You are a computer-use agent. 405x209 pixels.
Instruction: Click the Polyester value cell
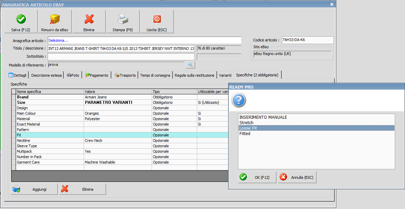[118, 119]
